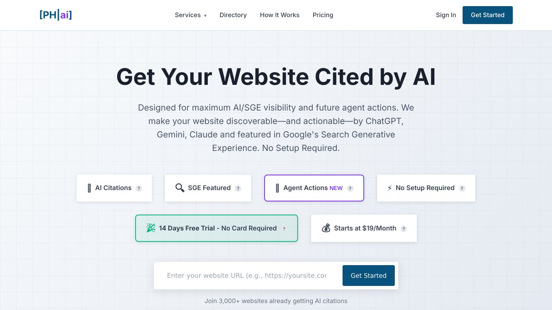Click the party popper free trial icon
Screen dimensions: 552x310
coord(151,228)
